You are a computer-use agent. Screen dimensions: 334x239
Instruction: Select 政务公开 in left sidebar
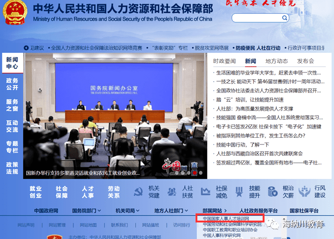tap(12, 84)
